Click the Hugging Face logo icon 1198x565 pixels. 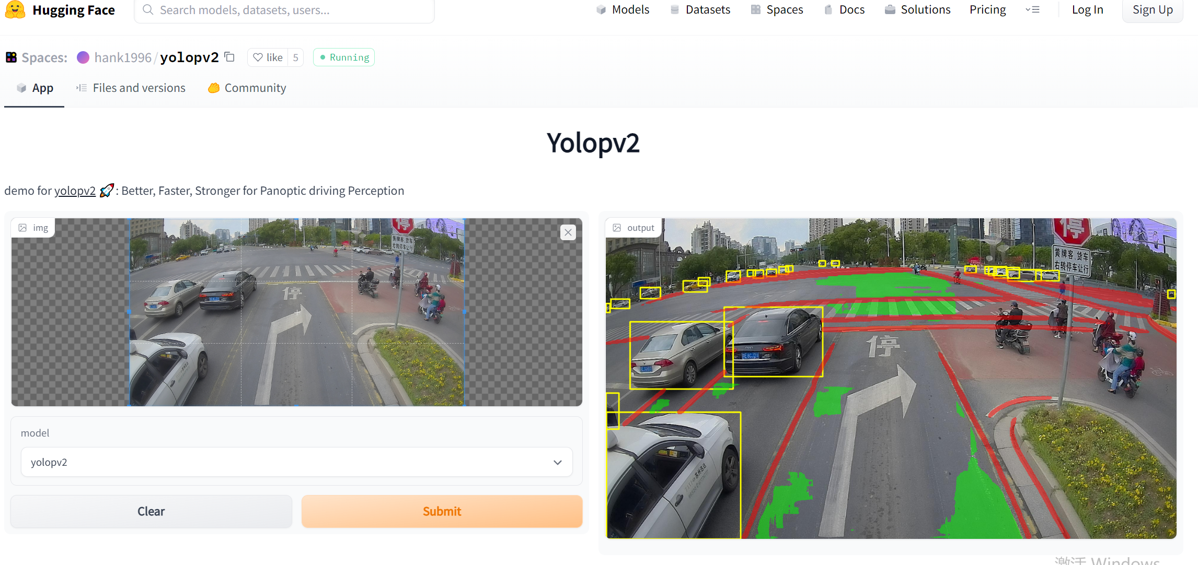coord(15,9)
